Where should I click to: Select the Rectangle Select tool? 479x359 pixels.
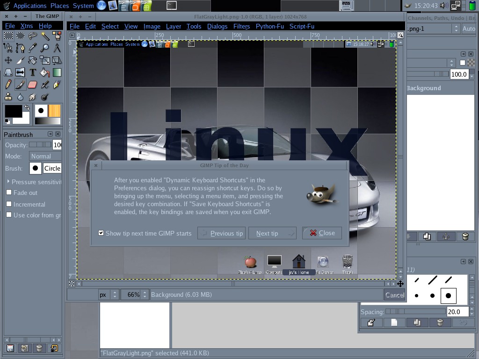coord(8,36)
